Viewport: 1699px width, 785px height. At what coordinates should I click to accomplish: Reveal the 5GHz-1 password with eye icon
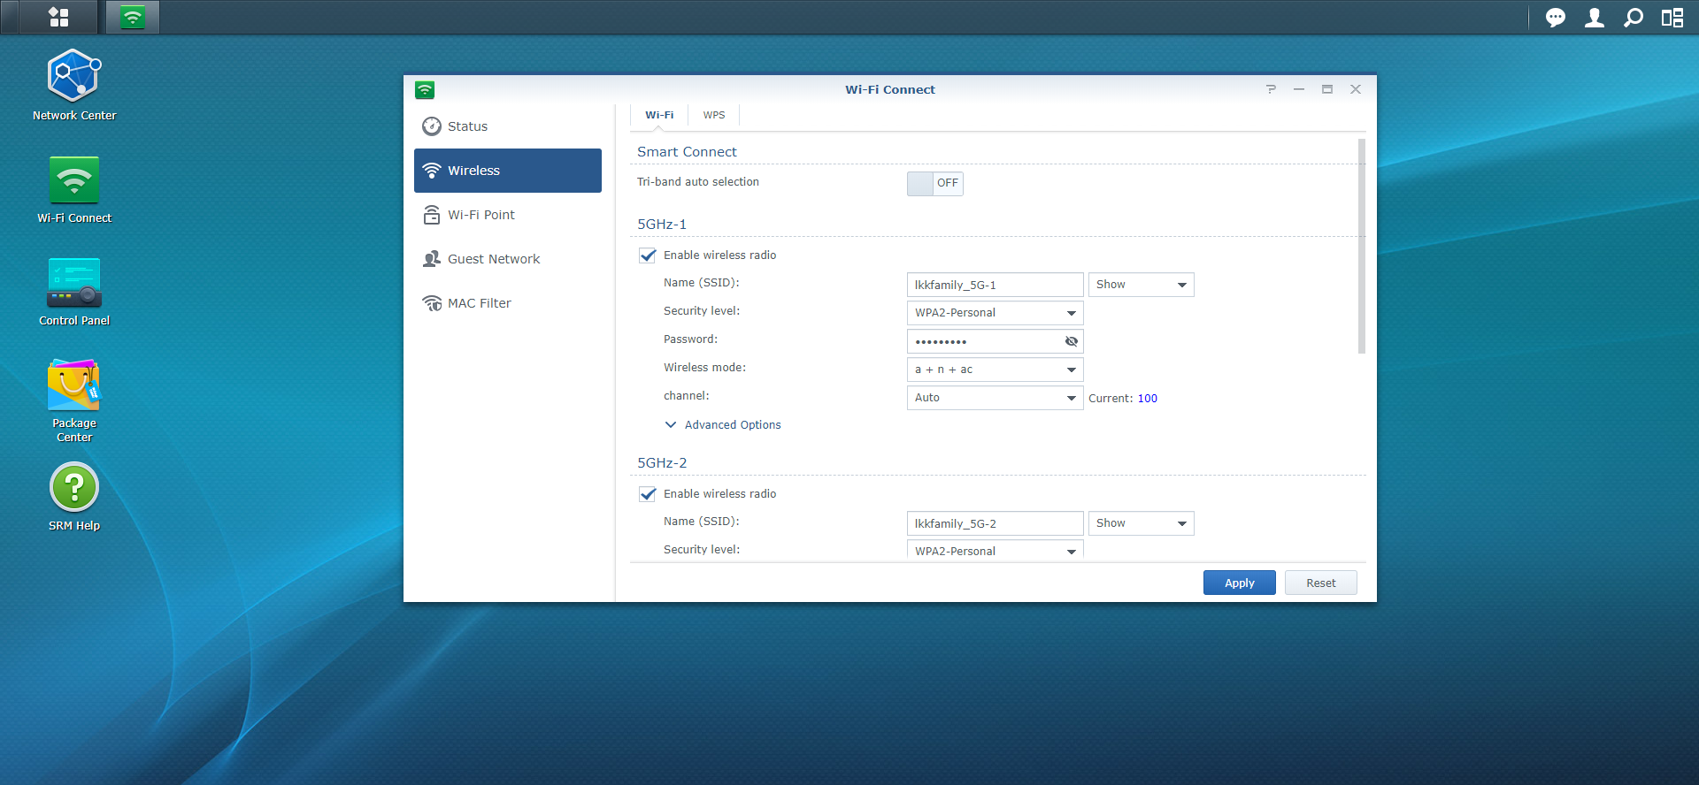pos(1072,341)
